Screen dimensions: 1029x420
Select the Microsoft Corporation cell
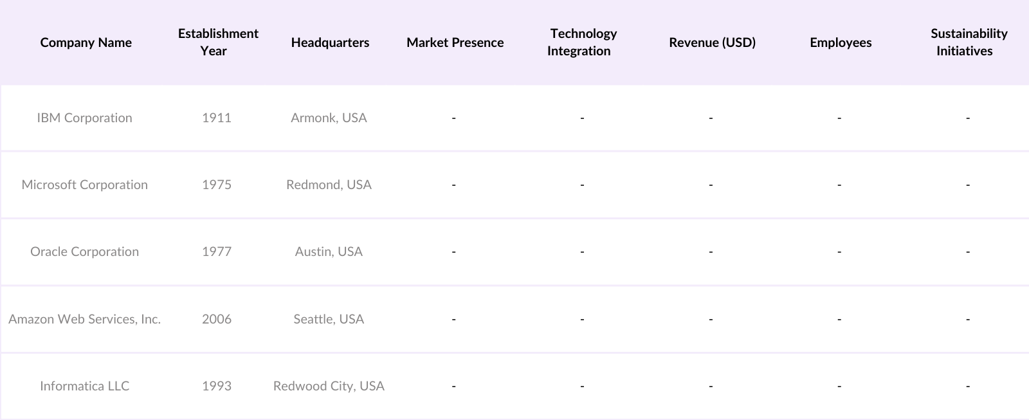(x=84, y=185)
